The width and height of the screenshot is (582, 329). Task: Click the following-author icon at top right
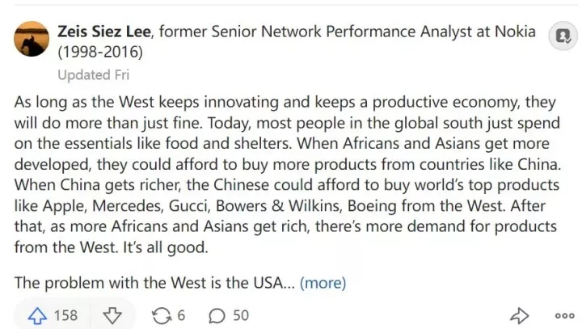[560, 36]
